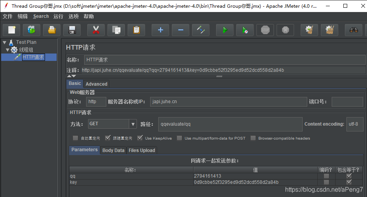
Task: Click the Copy toolbar icon
Action: [x=116, y=30]
